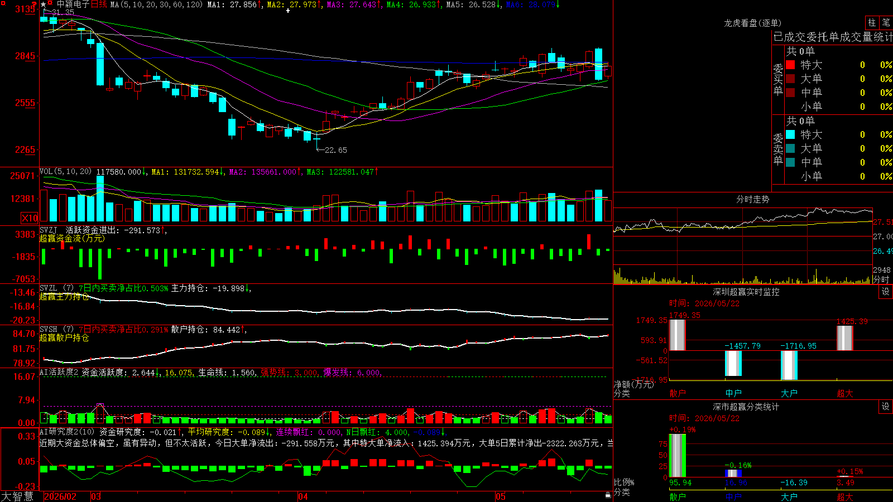
Task: Click 超大 label in 深圳超赢实时监控 chart
Action: pos(845,393)
